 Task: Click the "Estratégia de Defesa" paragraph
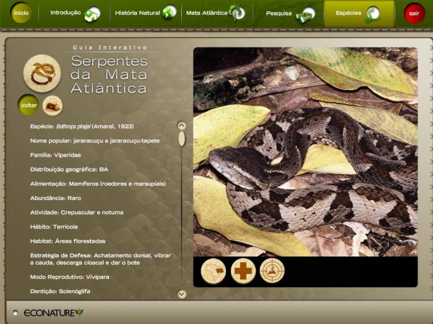100,259
